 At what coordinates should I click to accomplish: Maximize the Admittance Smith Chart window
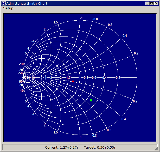click(x=152, y=3)
